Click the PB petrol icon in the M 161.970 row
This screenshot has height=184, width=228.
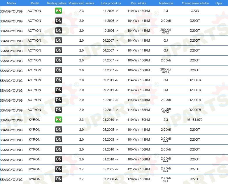(x=58, y=120)
